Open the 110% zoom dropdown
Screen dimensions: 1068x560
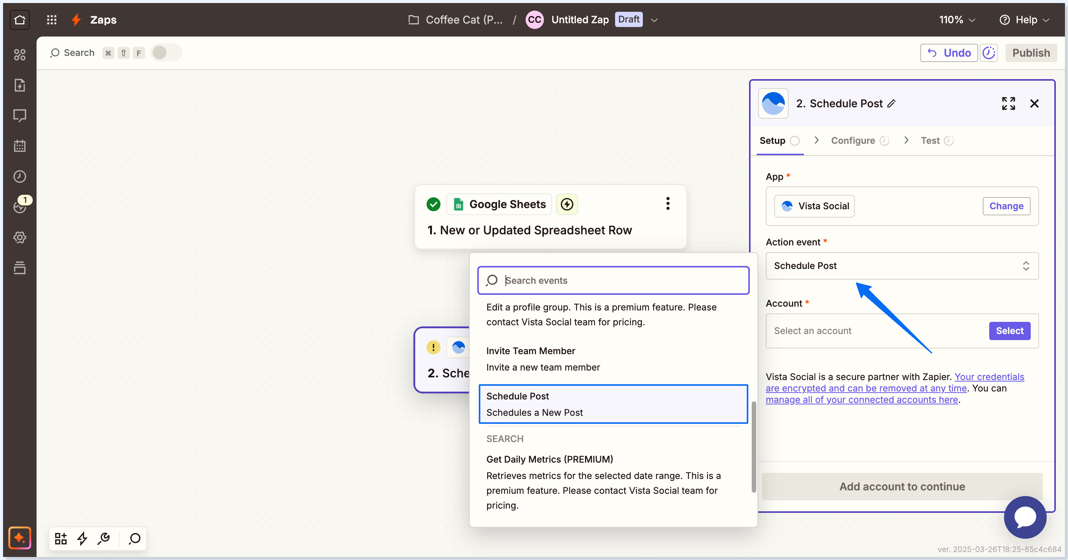tap(957, 19)
